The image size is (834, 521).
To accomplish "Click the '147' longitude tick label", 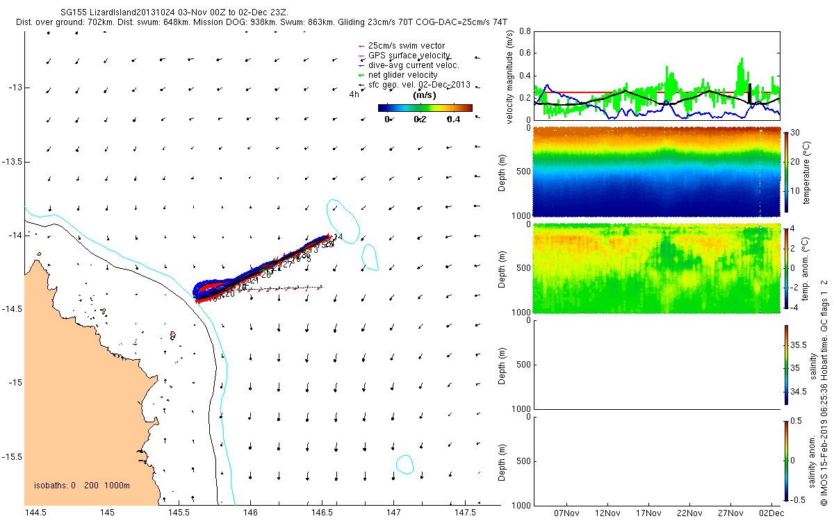I will click(393, 513).
